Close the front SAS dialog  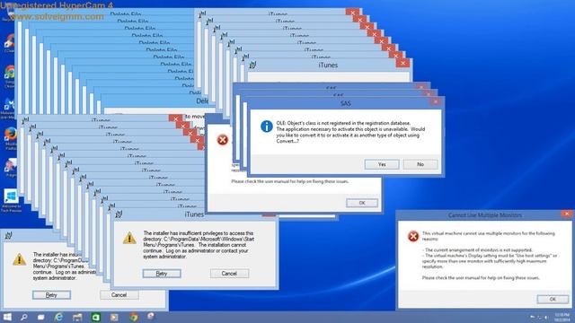tap(435, 101)
